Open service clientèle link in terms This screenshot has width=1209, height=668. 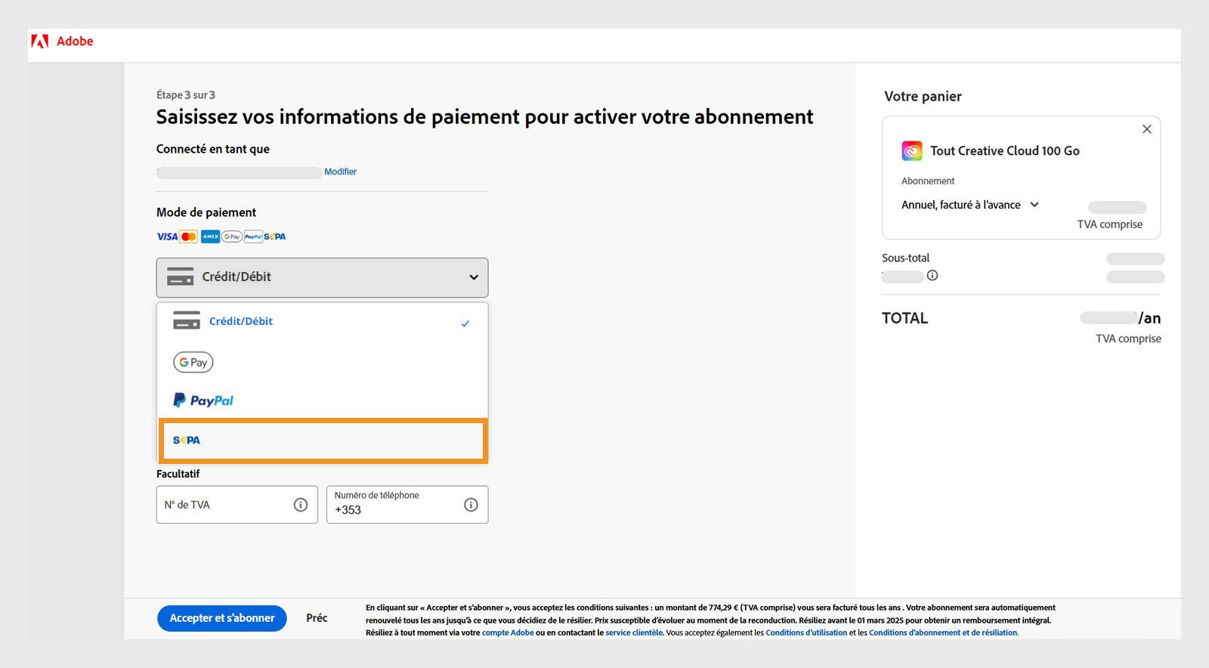634,633
